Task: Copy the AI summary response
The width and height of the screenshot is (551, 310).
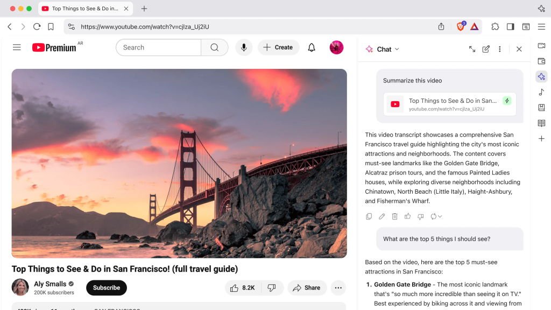Action: [x=369, y=216]
